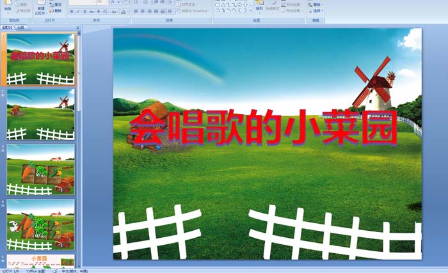Apply the font color A button
The width and height of the screenshot is (448, 273).
coord(123,12)
